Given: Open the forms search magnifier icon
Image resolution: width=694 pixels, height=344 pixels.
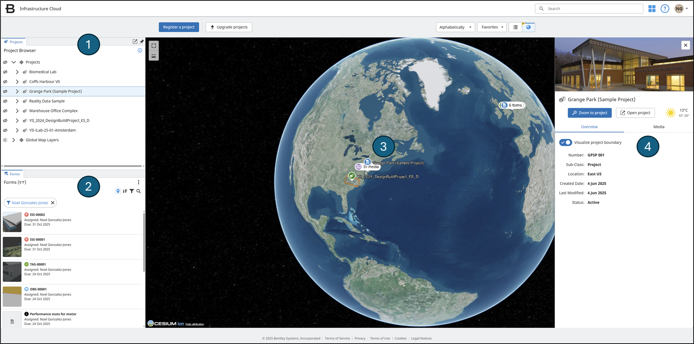Looking at the screenshot, I should pos(138,191).
